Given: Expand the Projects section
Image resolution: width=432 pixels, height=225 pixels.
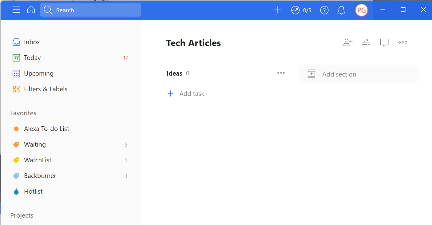Looking at the screenshot, I should click(22, 215).
